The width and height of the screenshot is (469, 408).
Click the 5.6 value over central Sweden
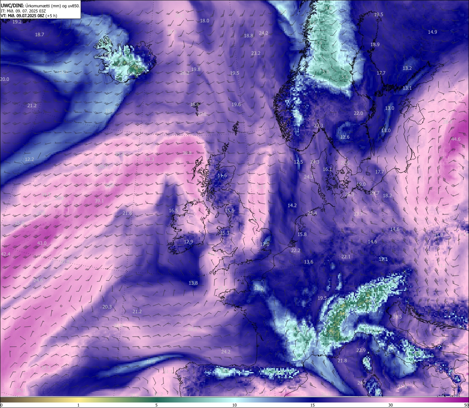pyautogui.click(x=345, y=78)
